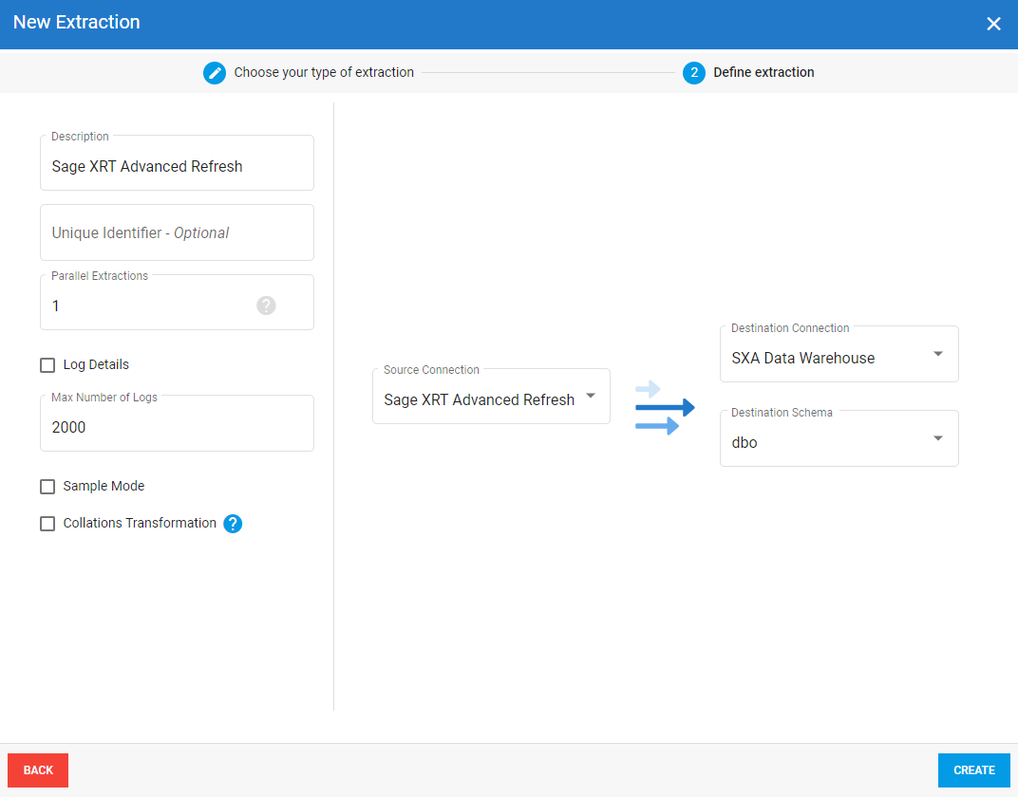
Task: Click the pencil icon for step one
Action: click(x=215, y=73)
